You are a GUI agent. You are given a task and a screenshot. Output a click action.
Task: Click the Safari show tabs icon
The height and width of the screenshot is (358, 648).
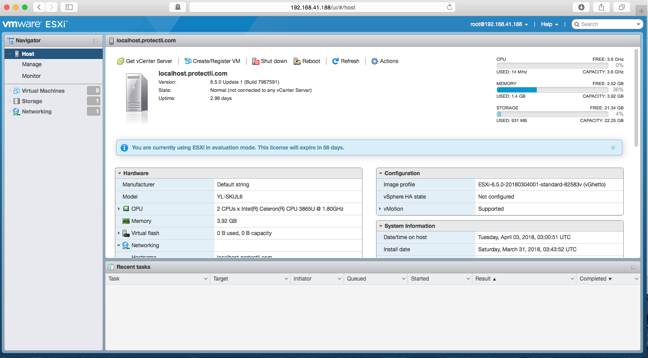622,7
